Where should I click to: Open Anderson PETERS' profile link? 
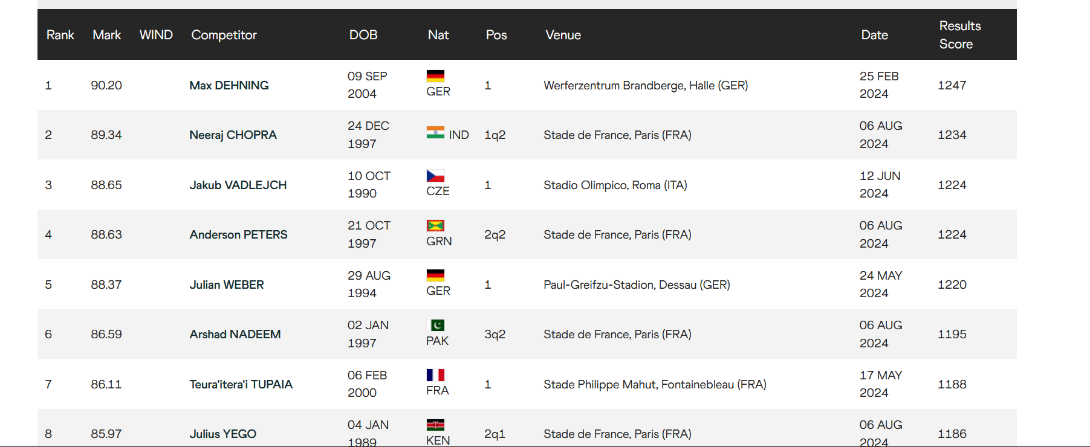tap(238, 234)
